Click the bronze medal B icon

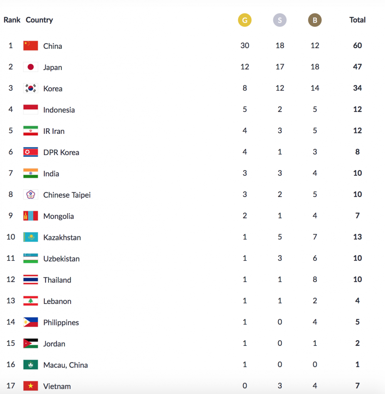click(x=315, y=20)
